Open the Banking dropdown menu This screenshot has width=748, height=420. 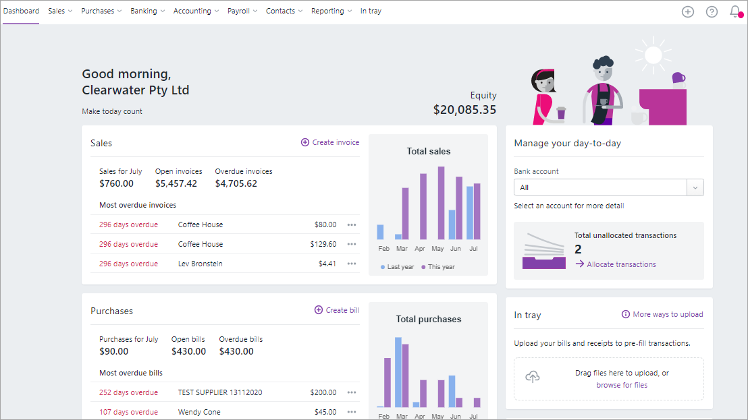click(x=147, y=11)
